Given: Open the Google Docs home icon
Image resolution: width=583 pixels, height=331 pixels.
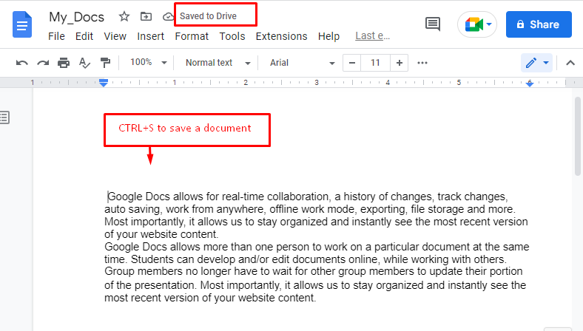Looking at the screenshot, I should tap(22, 24).
